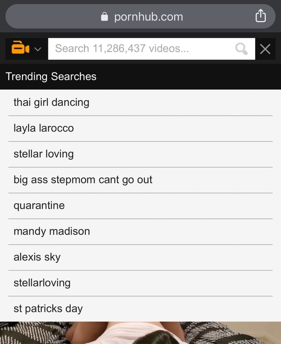Tap the pornhub.com domain text
Screen dimensions: 281x344
(x=148, y=17)
